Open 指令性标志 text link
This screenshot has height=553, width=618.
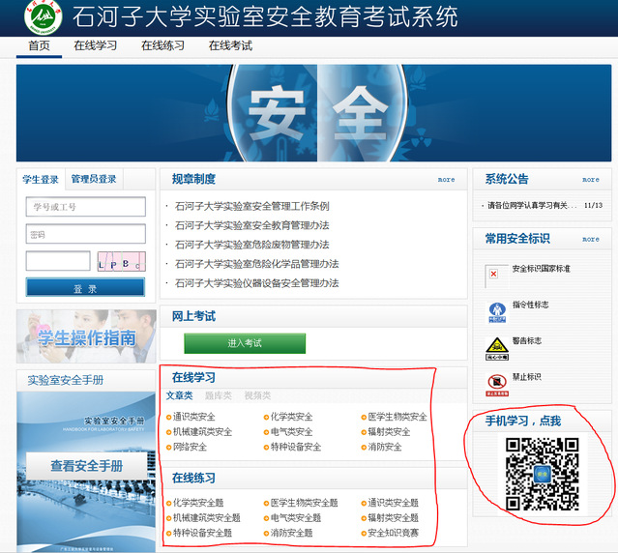pyautogui.click(x=531, y=305)
